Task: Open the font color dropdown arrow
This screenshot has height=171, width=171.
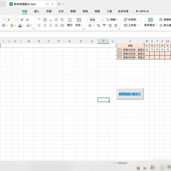Action: click(x=23, y=26)
